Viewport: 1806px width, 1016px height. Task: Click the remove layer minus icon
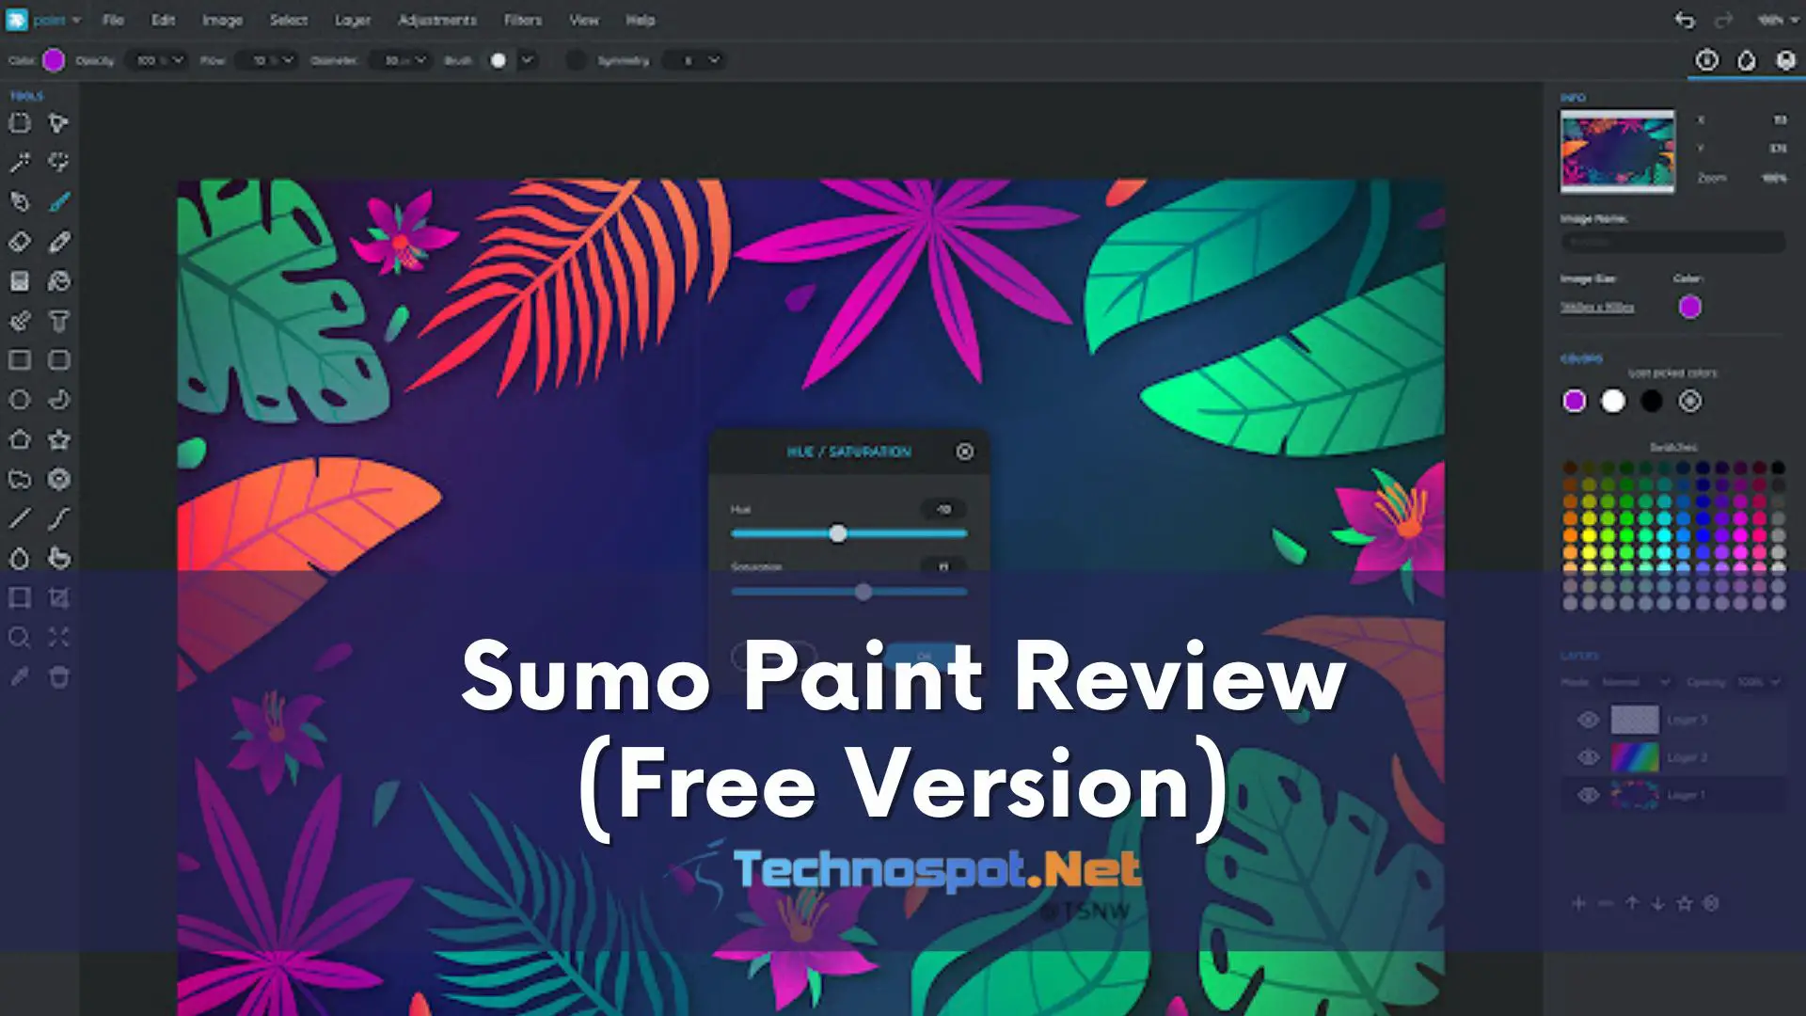[1606, 903]
